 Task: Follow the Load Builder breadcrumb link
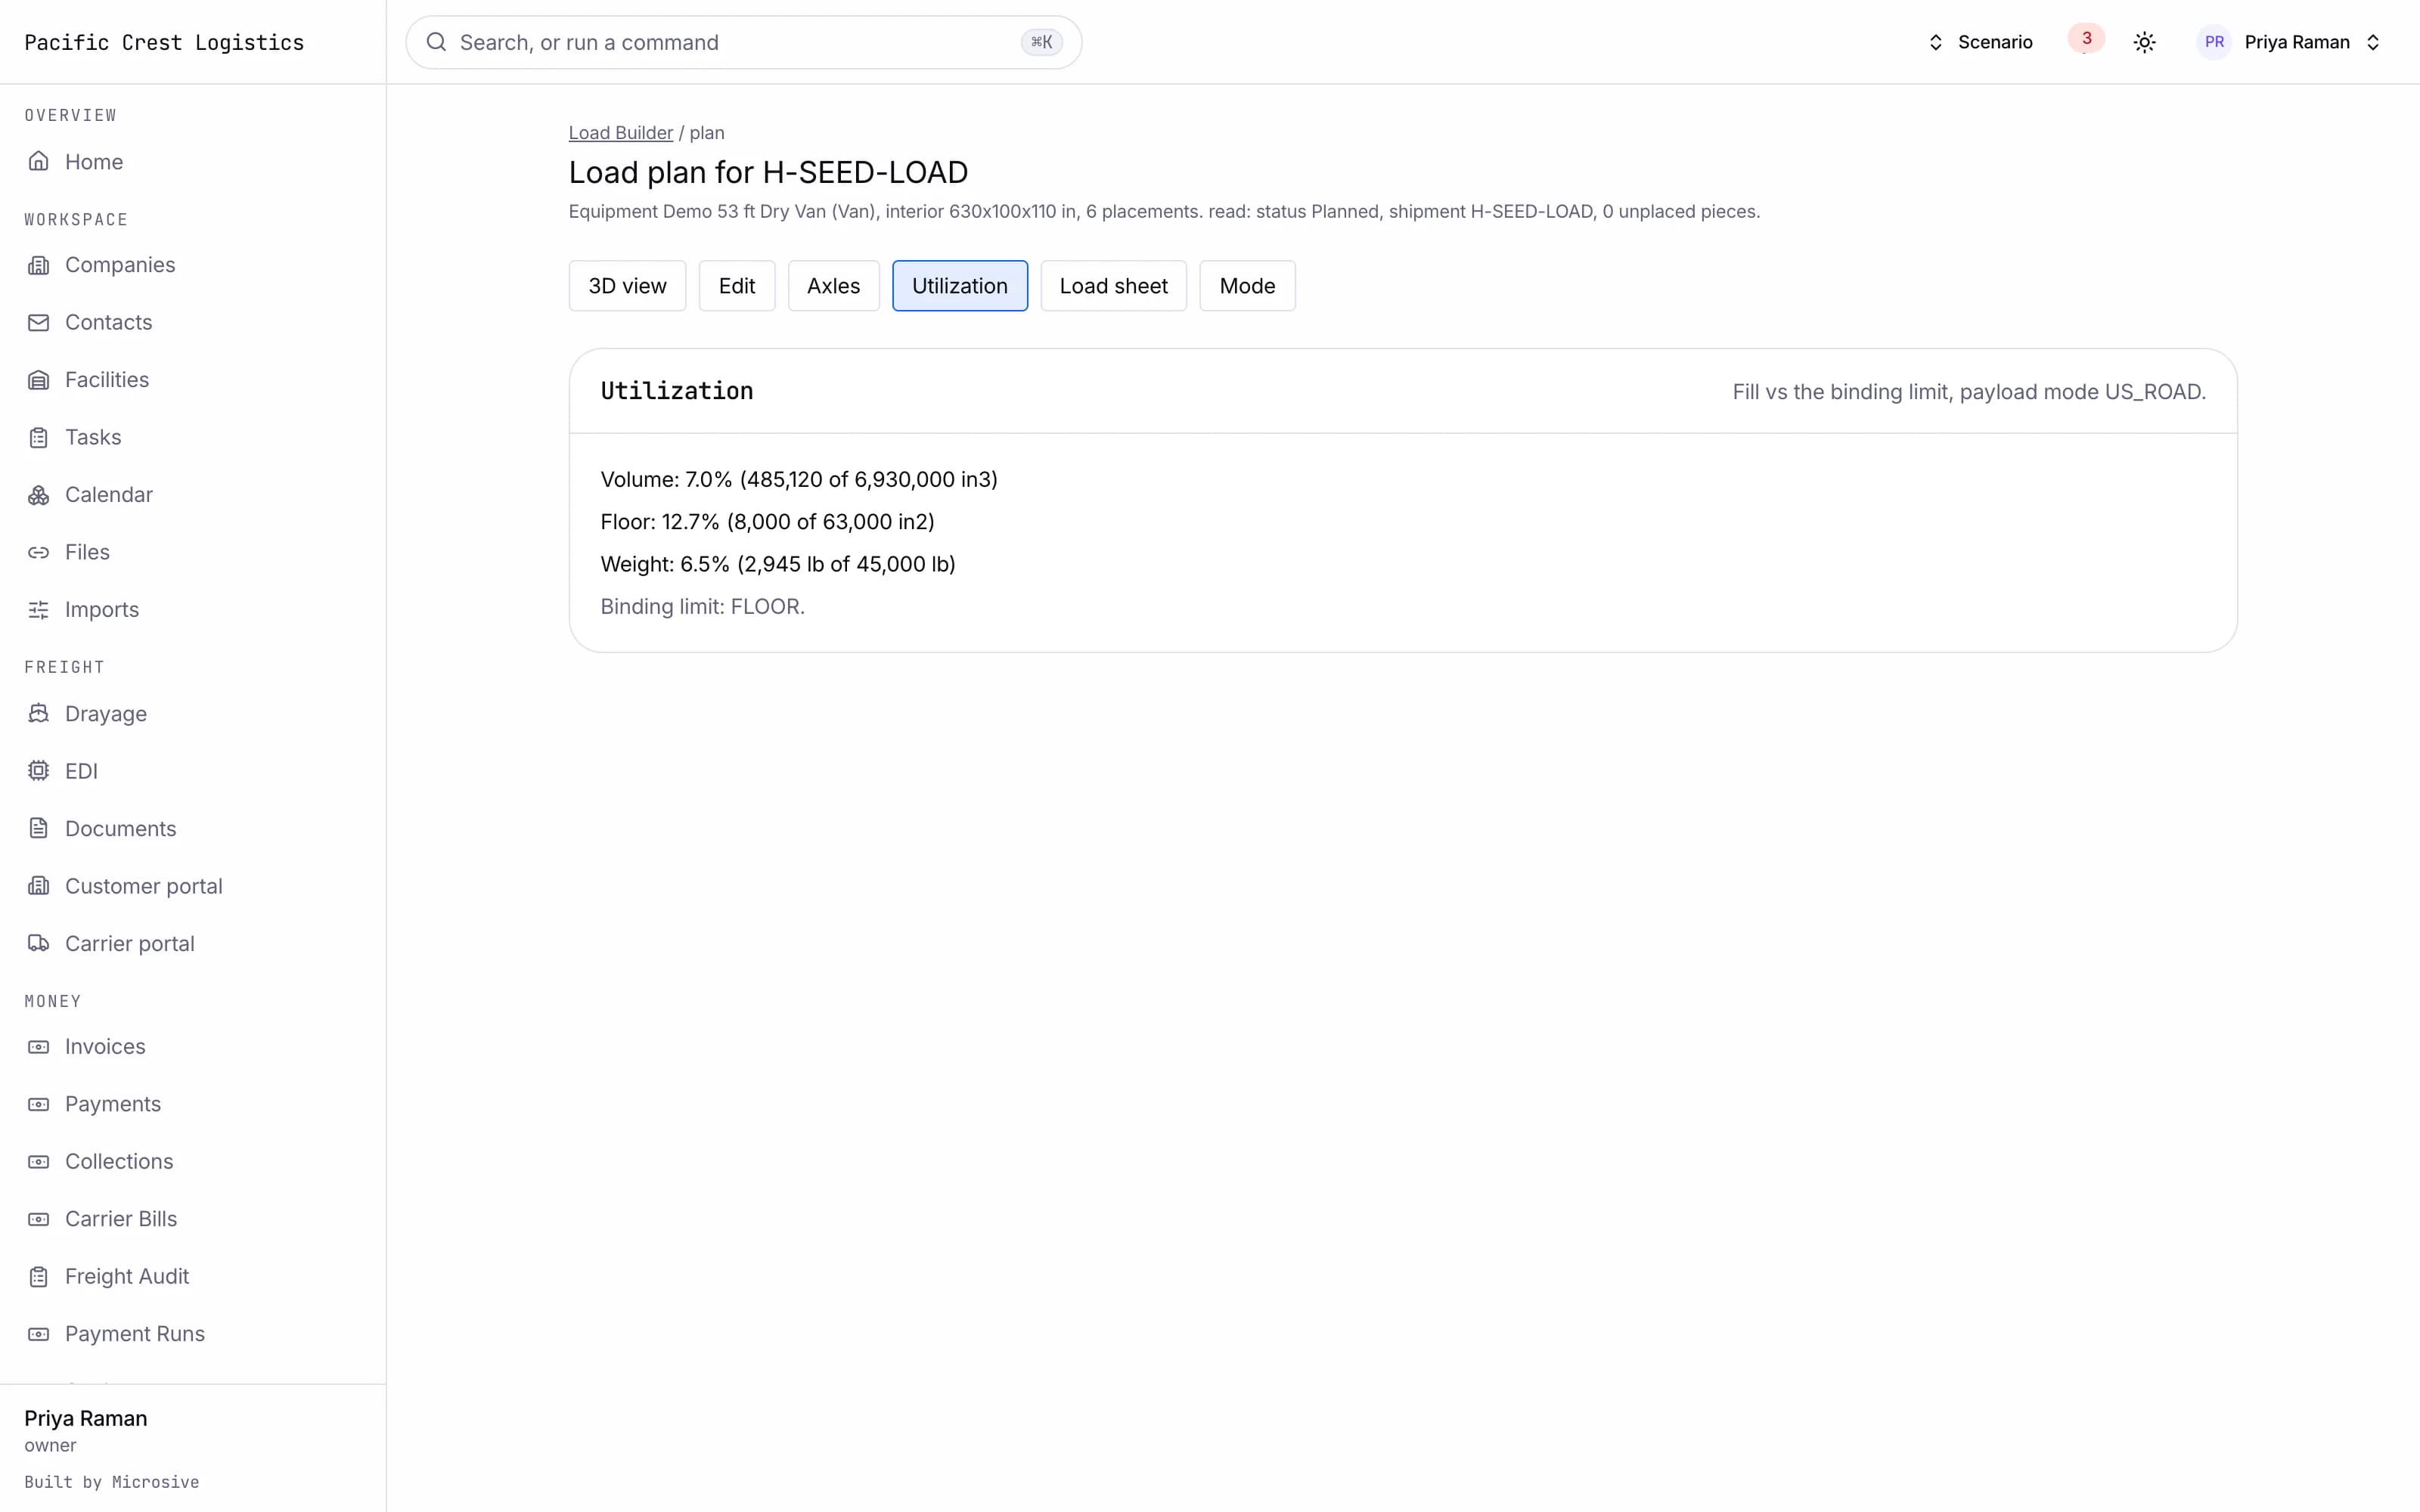[x=621, y=133]
